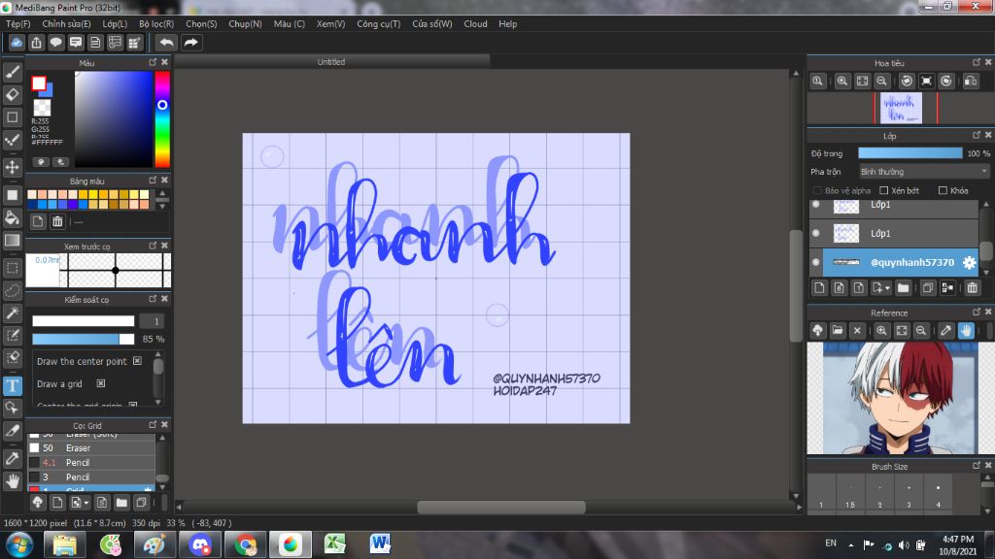995x559 pixels.
Task: Select the rectangular Select tool
Action: point(12,268)
